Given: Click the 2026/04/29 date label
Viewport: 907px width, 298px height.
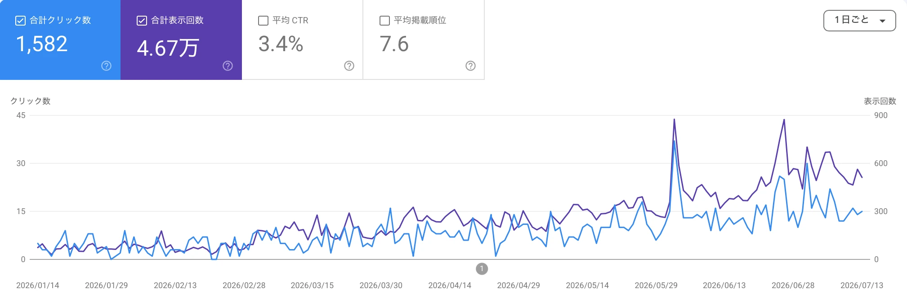Looking at the screenshot, I should click(x=518, y=285).
